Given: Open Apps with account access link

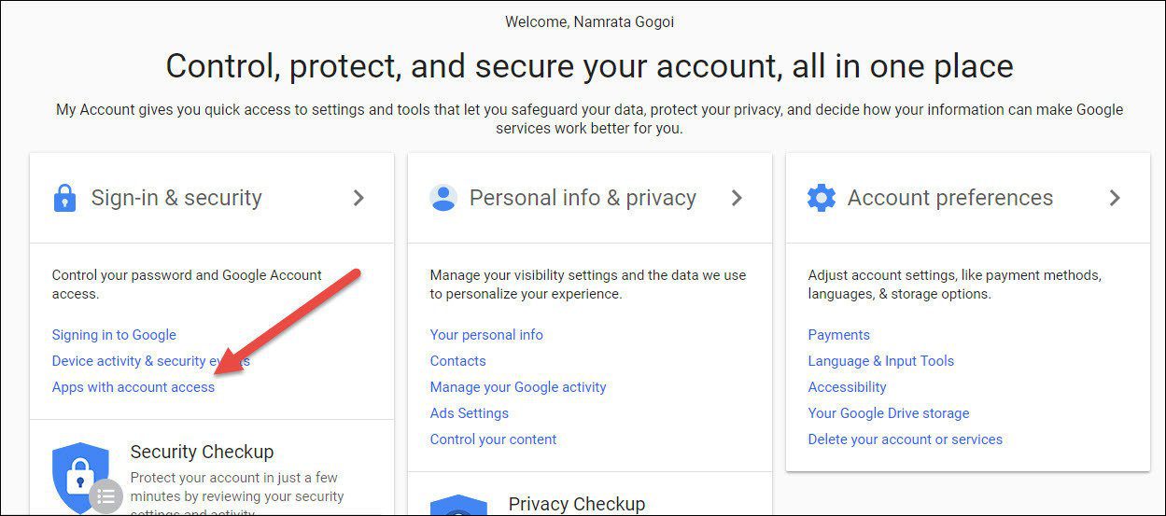Looking at the screenshot, I should pyautogui.click(x=133, y=387).
